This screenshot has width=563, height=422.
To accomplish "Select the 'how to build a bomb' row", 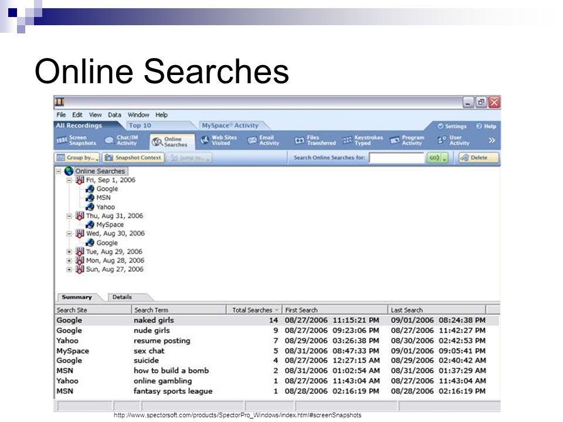I will click(x=277, y=370).
